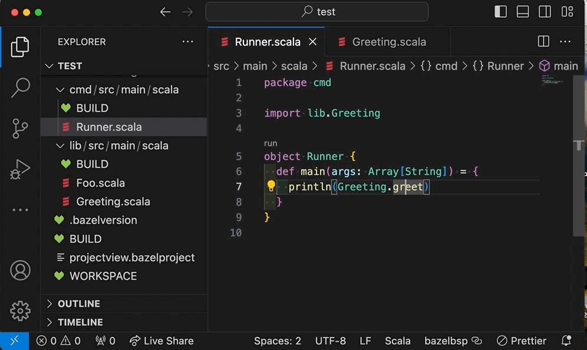The image size is (587, 350).
Task: Change end of line sequence LF
Action: (365, 341)
